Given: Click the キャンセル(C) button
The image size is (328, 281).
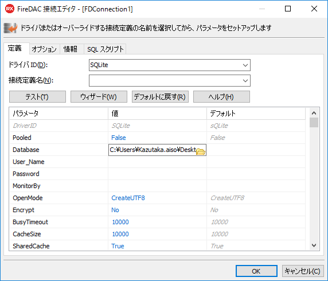Looking at the screenshot, I should (x=303, y=271).
